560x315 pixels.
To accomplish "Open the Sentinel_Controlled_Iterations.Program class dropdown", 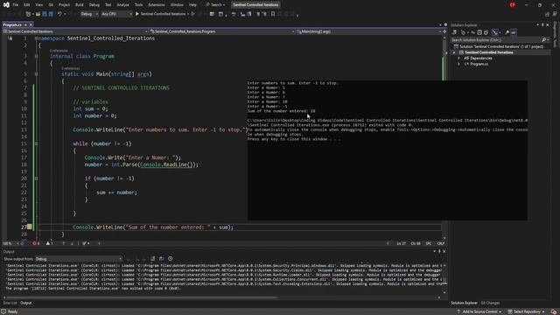I will click(221, 31).
